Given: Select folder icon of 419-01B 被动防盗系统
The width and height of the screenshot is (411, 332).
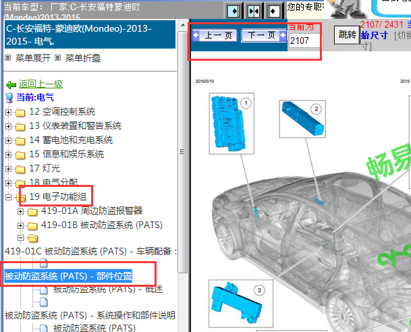Looking at the screenshot, I should pos(32,226).
